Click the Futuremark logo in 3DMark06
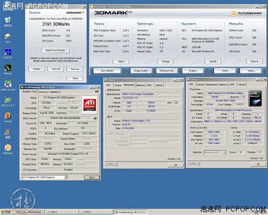The width and height of the screenshot is (268, 215). pyautogui.click(x=246, y=14)
